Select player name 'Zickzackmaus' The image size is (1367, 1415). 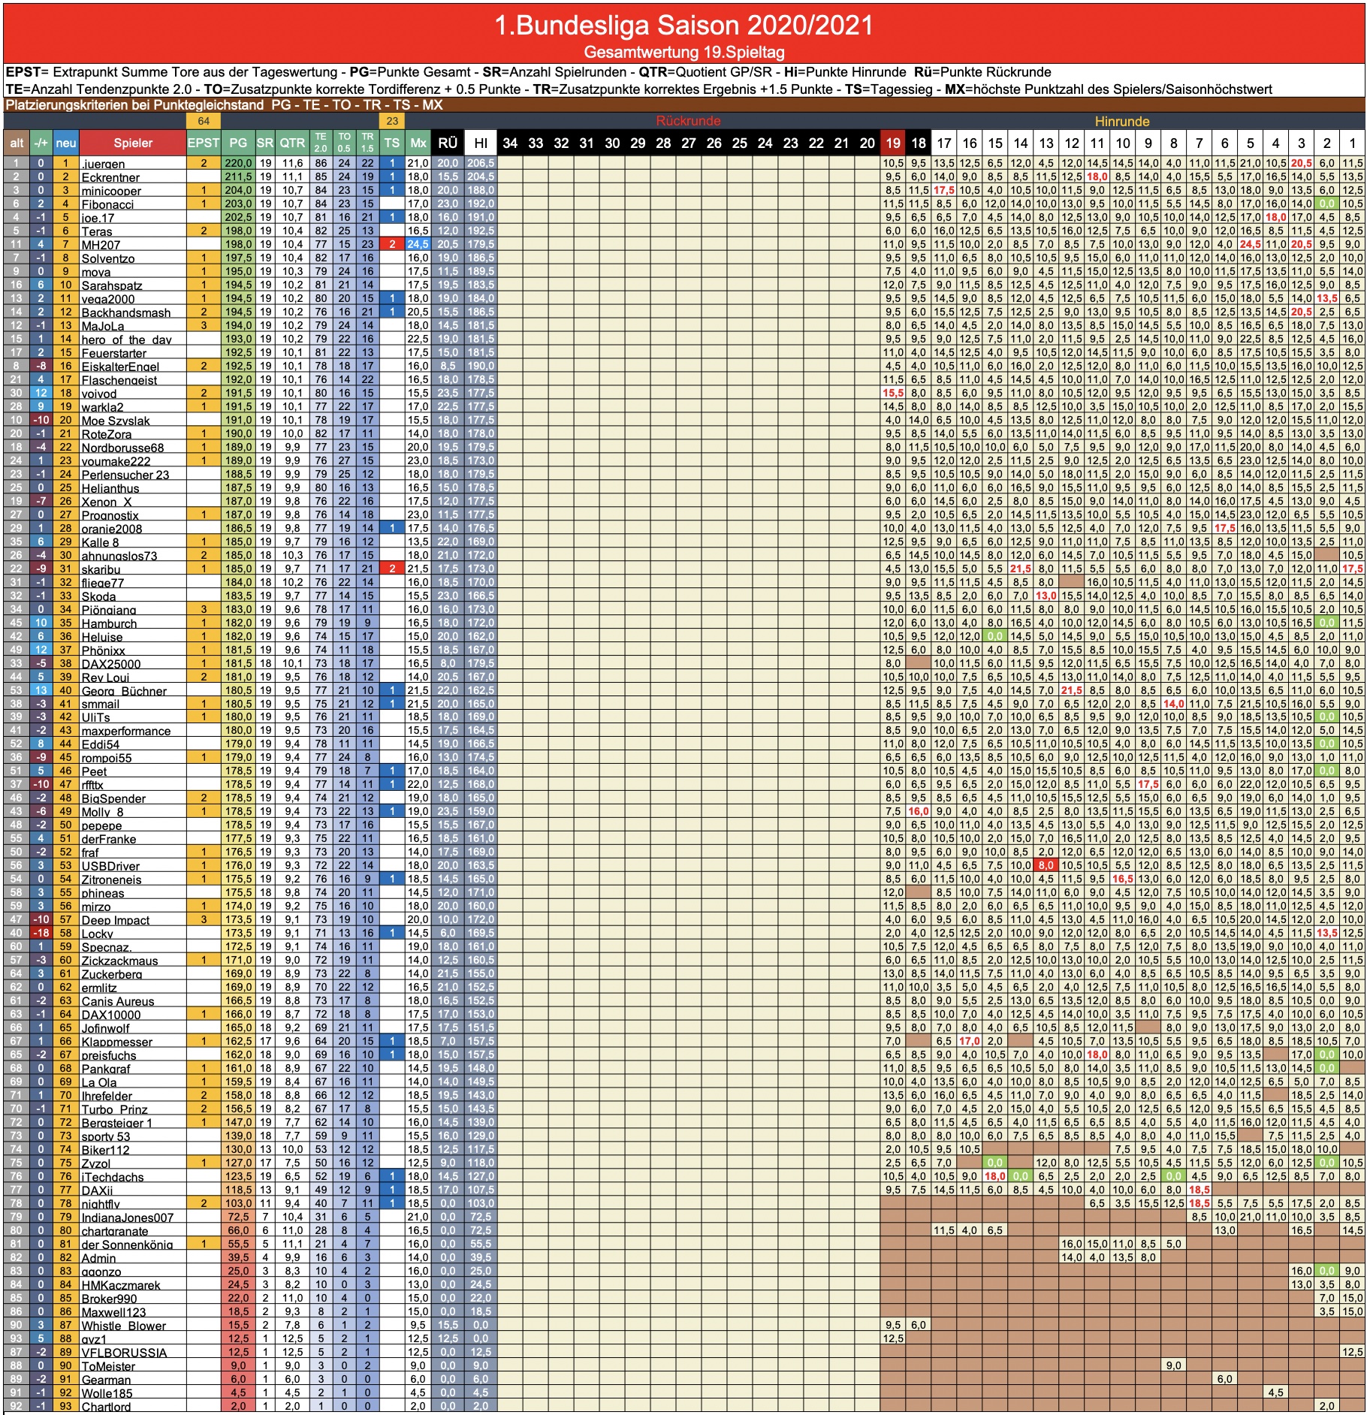click(119, 961)
